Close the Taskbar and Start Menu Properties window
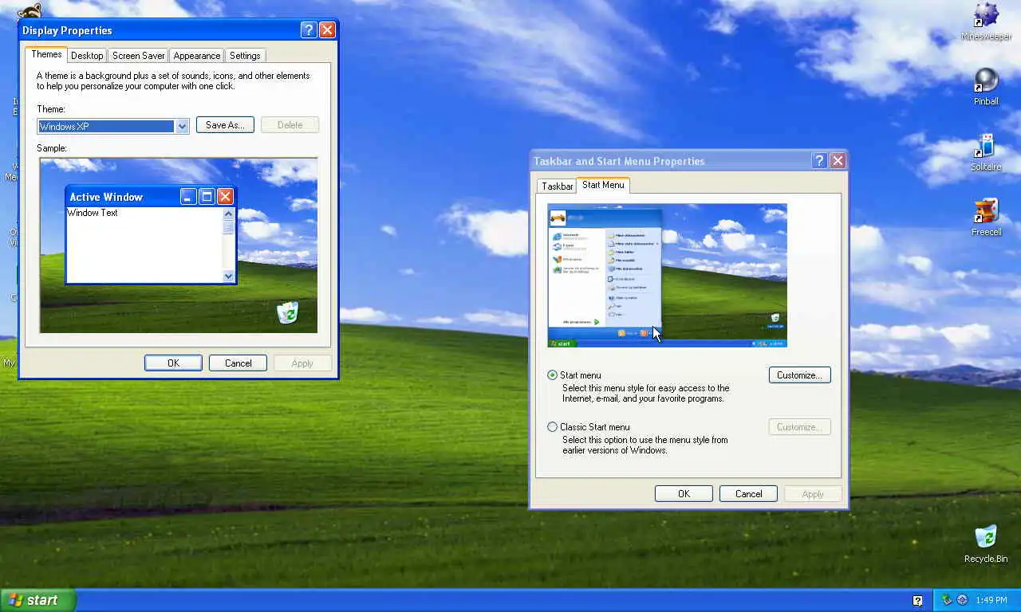1021x612 pixels. click(x=838, y=160)
